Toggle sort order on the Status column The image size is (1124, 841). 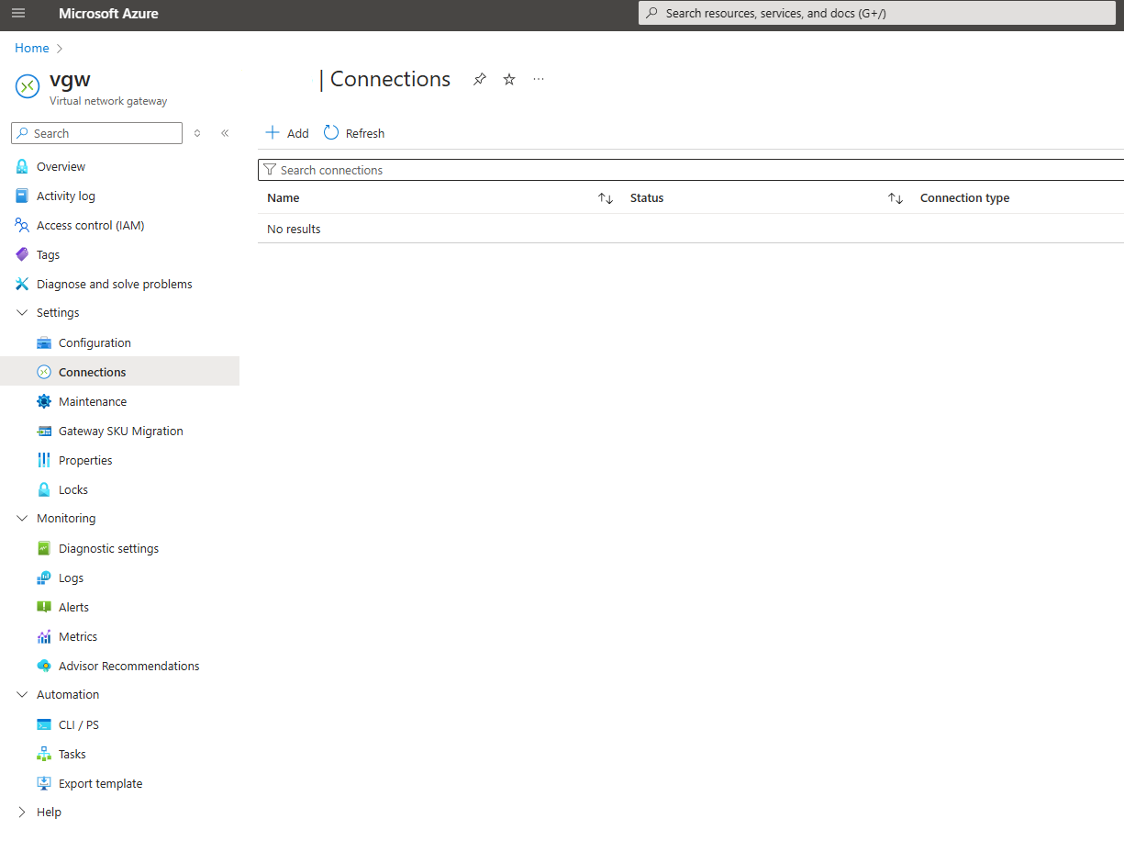pos(895,197)
